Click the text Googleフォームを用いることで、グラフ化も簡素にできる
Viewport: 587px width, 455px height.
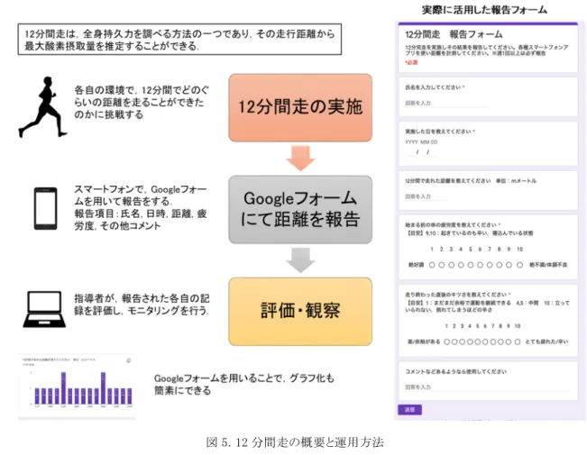coord(244,385)
